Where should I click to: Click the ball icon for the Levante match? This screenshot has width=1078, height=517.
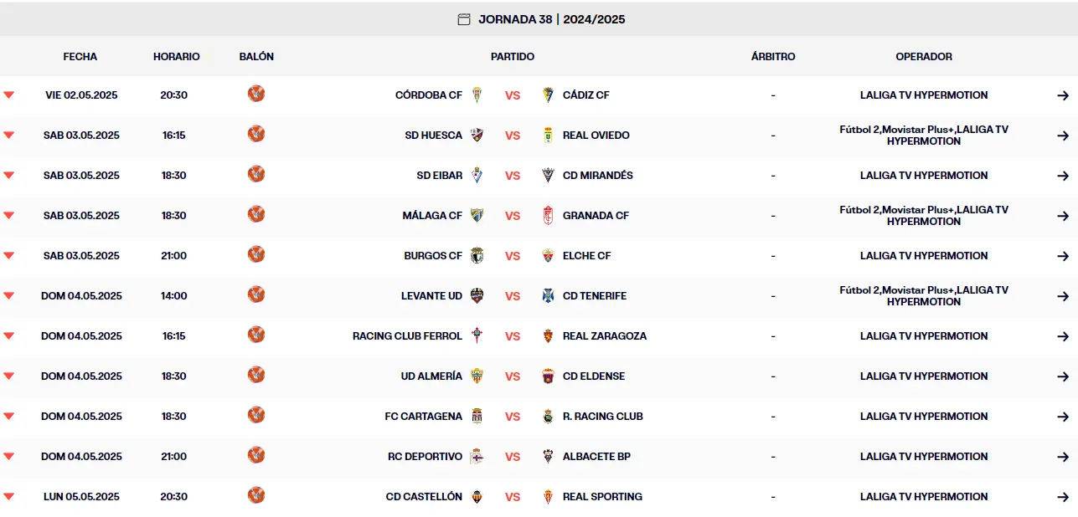pos(256,294)
